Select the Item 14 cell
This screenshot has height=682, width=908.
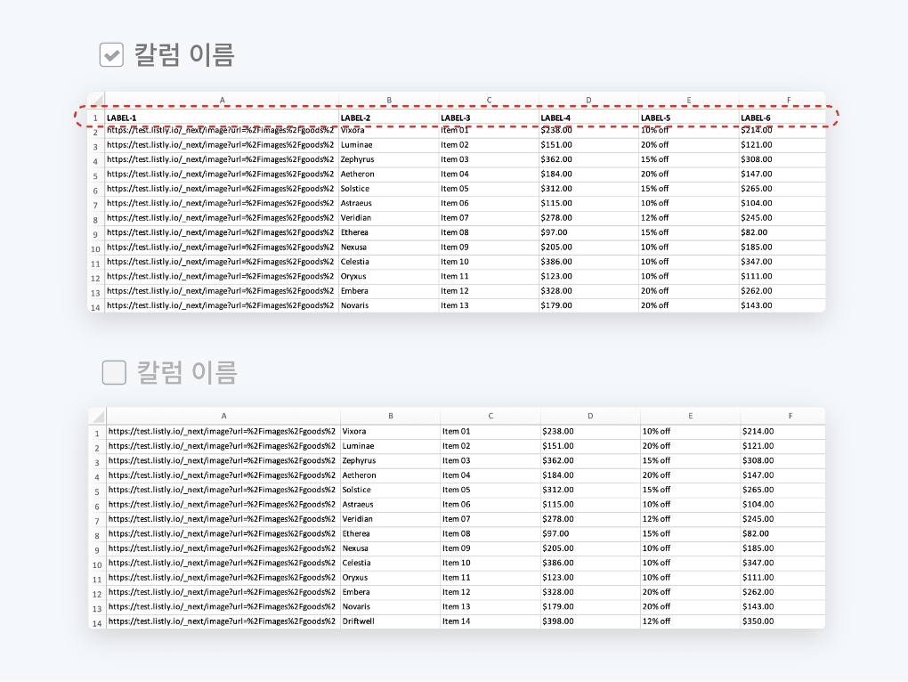click(490, 621)
